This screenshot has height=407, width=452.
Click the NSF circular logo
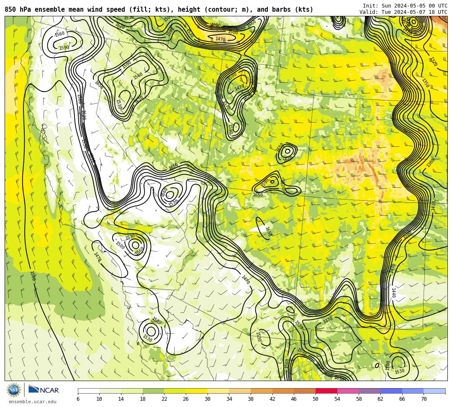pyautogui.click(x=14, y=390)
